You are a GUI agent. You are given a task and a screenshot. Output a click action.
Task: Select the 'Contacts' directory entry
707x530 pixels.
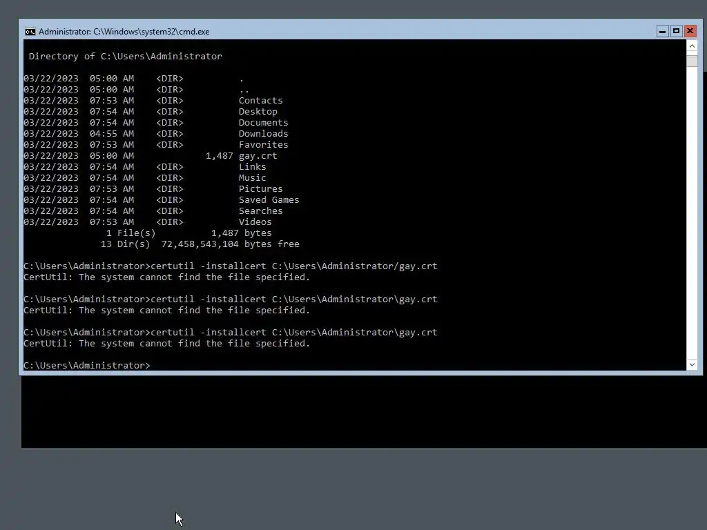tap(260, 101)
